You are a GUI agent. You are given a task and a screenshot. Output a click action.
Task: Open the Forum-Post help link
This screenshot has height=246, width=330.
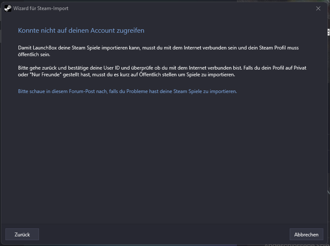coord(127,91)
